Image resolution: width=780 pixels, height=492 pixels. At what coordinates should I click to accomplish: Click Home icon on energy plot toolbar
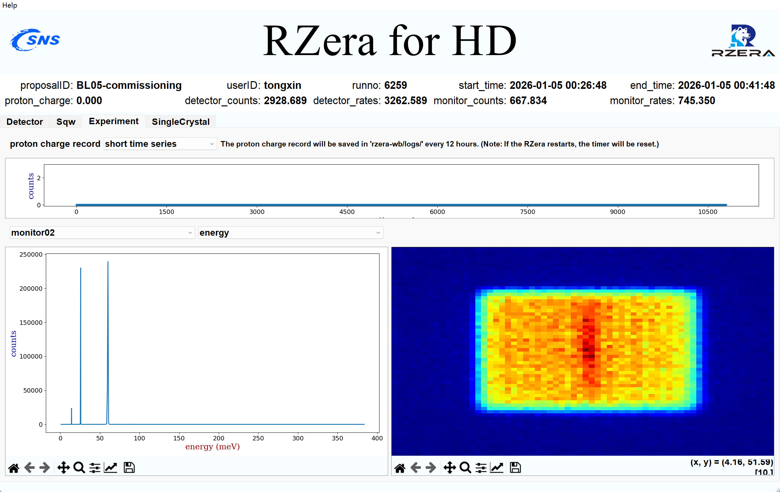pos(14,468)
